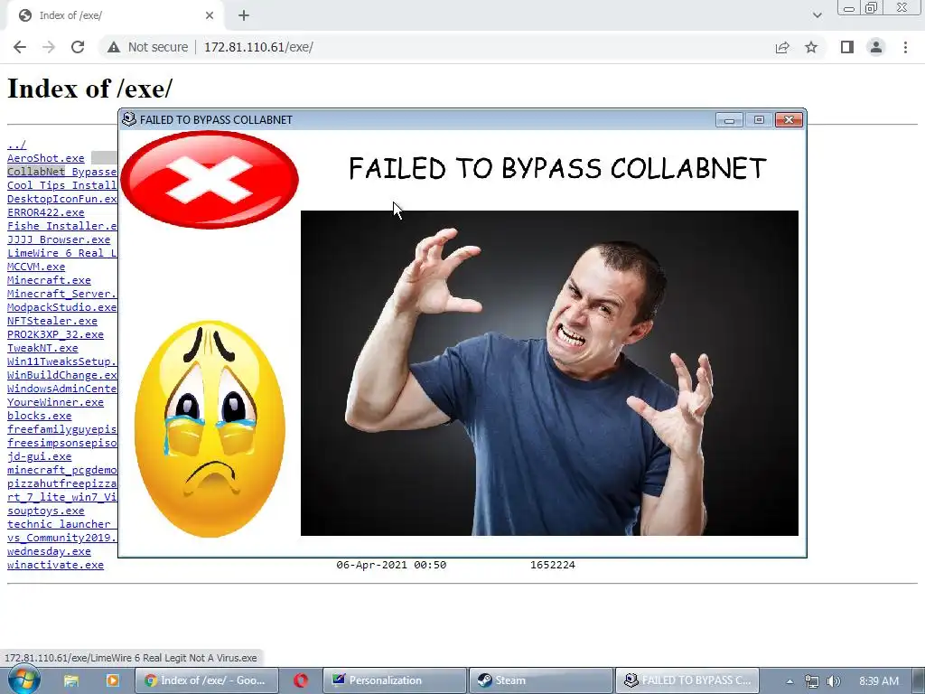Click the WinBuildChange link

[x=62, y=375]
